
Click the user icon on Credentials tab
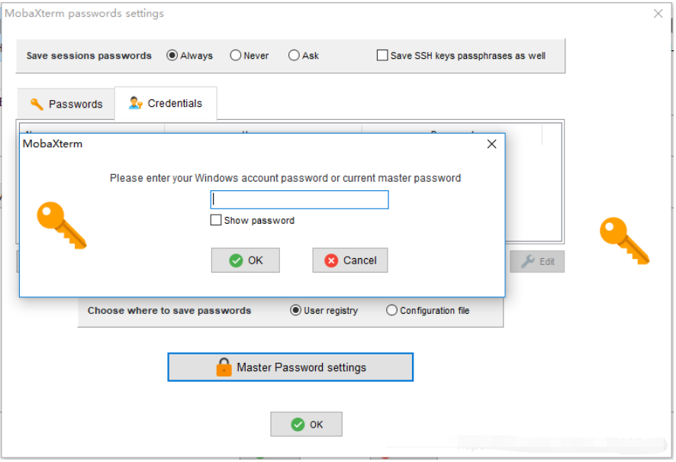point(136,103)
